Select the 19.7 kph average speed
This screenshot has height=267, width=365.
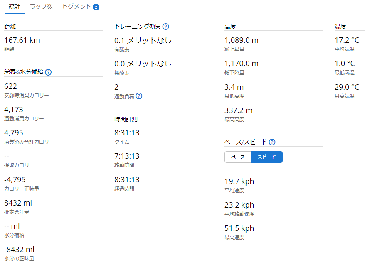tap(239, 181)
